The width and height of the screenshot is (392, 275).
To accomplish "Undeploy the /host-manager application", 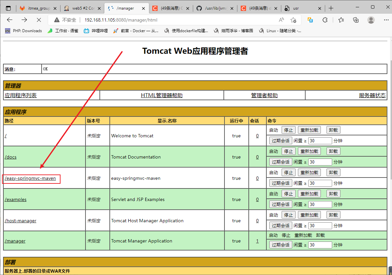I will point(333,215).
